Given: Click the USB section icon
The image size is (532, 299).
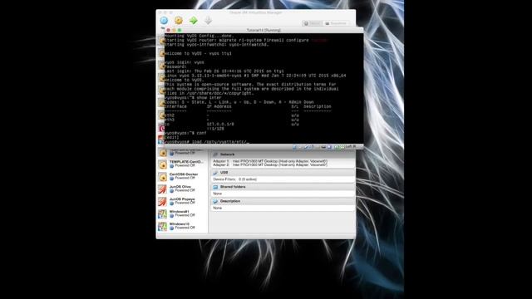Looking at the screenshot, I should pyautogui.click(x=215, y=173).
